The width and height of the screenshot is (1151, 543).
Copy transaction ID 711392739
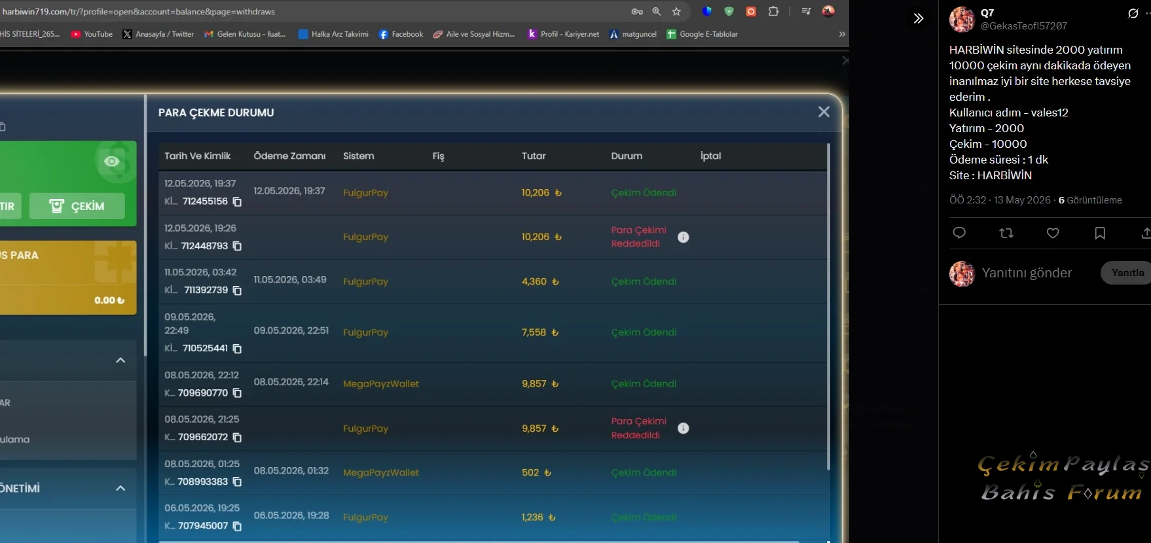(x=237, y=290)
